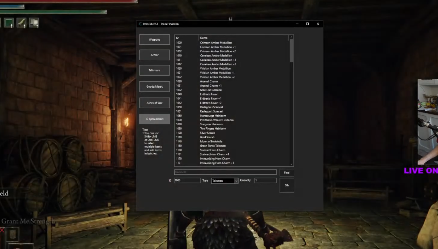Click the Find button
This screenshot has height=249, width=438.
point(287,173)
